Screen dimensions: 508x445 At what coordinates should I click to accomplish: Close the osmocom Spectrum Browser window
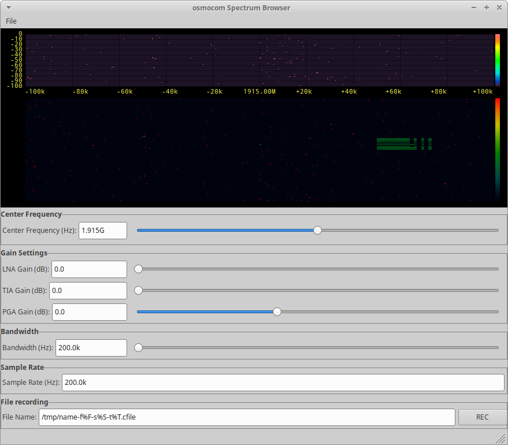click(499, 8)
